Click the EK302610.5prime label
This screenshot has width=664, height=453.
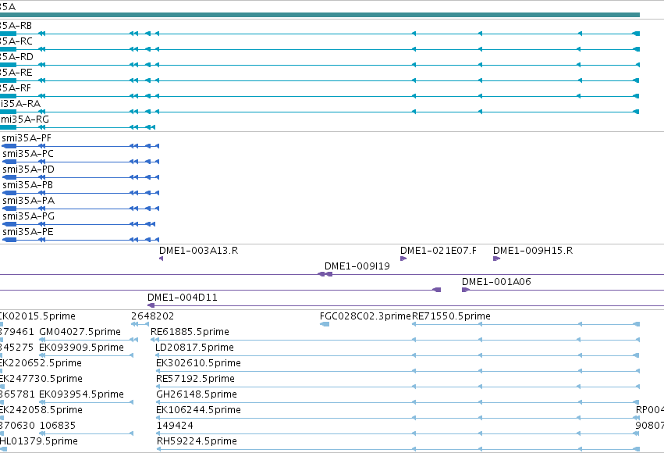coord(199,363)
